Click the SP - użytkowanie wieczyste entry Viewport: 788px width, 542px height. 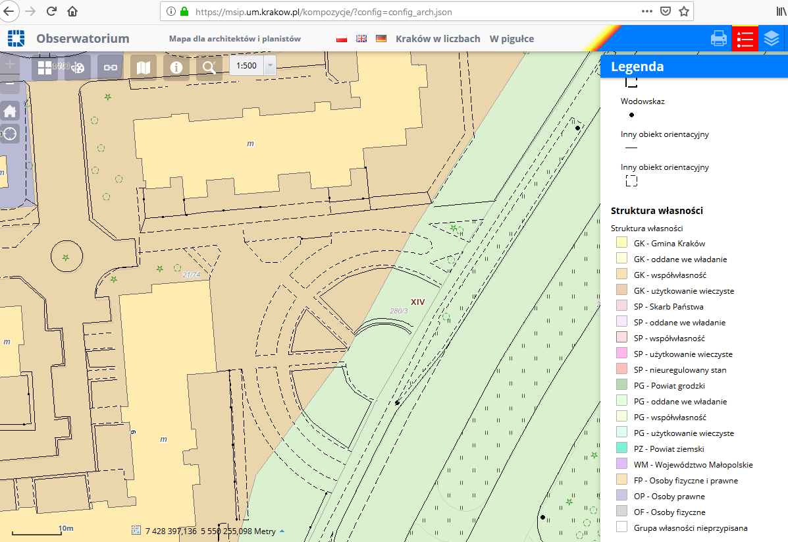(683, 354)
